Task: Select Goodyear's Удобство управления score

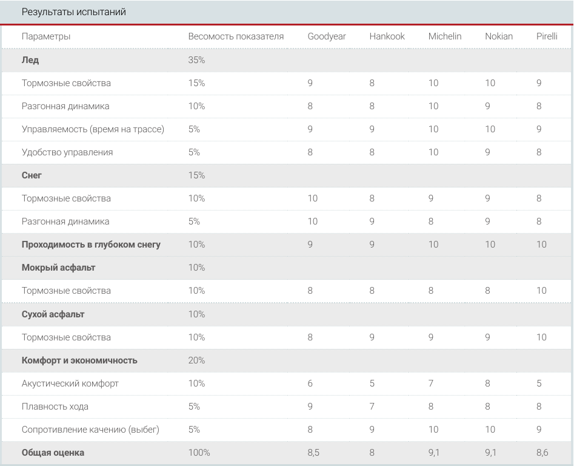Action: pyautogui.click(x=310, y=152)
